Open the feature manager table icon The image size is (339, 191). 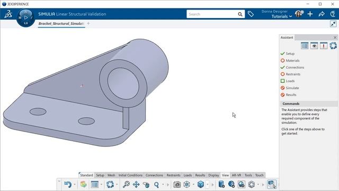click(94, 185)
